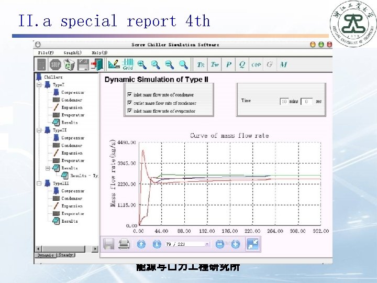Click the Time minutes input field
The image size is (377, 283).
click(x=284, y=101)
